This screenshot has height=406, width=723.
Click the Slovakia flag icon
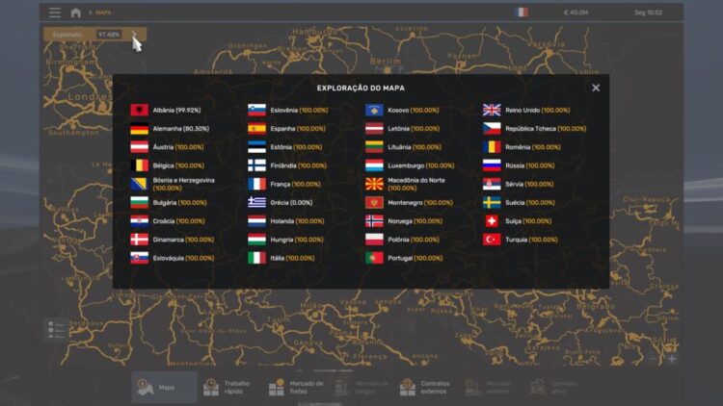(139, 258)
